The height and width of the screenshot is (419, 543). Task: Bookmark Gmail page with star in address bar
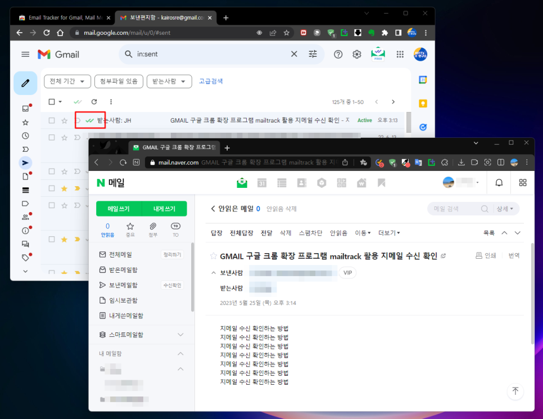(286, 33)
